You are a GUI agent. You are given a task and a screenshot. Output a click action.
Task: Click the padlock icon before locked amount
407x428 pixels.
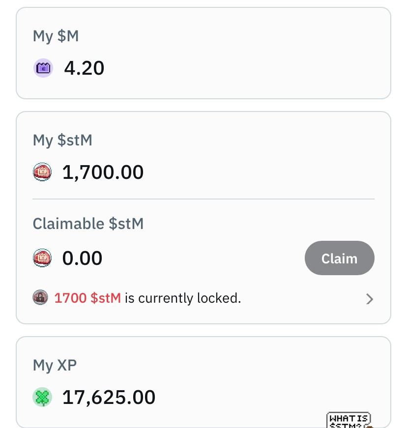[x=40, y=297]
